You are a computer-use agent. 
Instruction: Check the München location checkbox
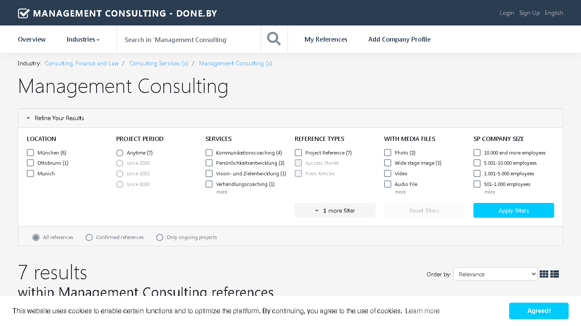point(30,152)
